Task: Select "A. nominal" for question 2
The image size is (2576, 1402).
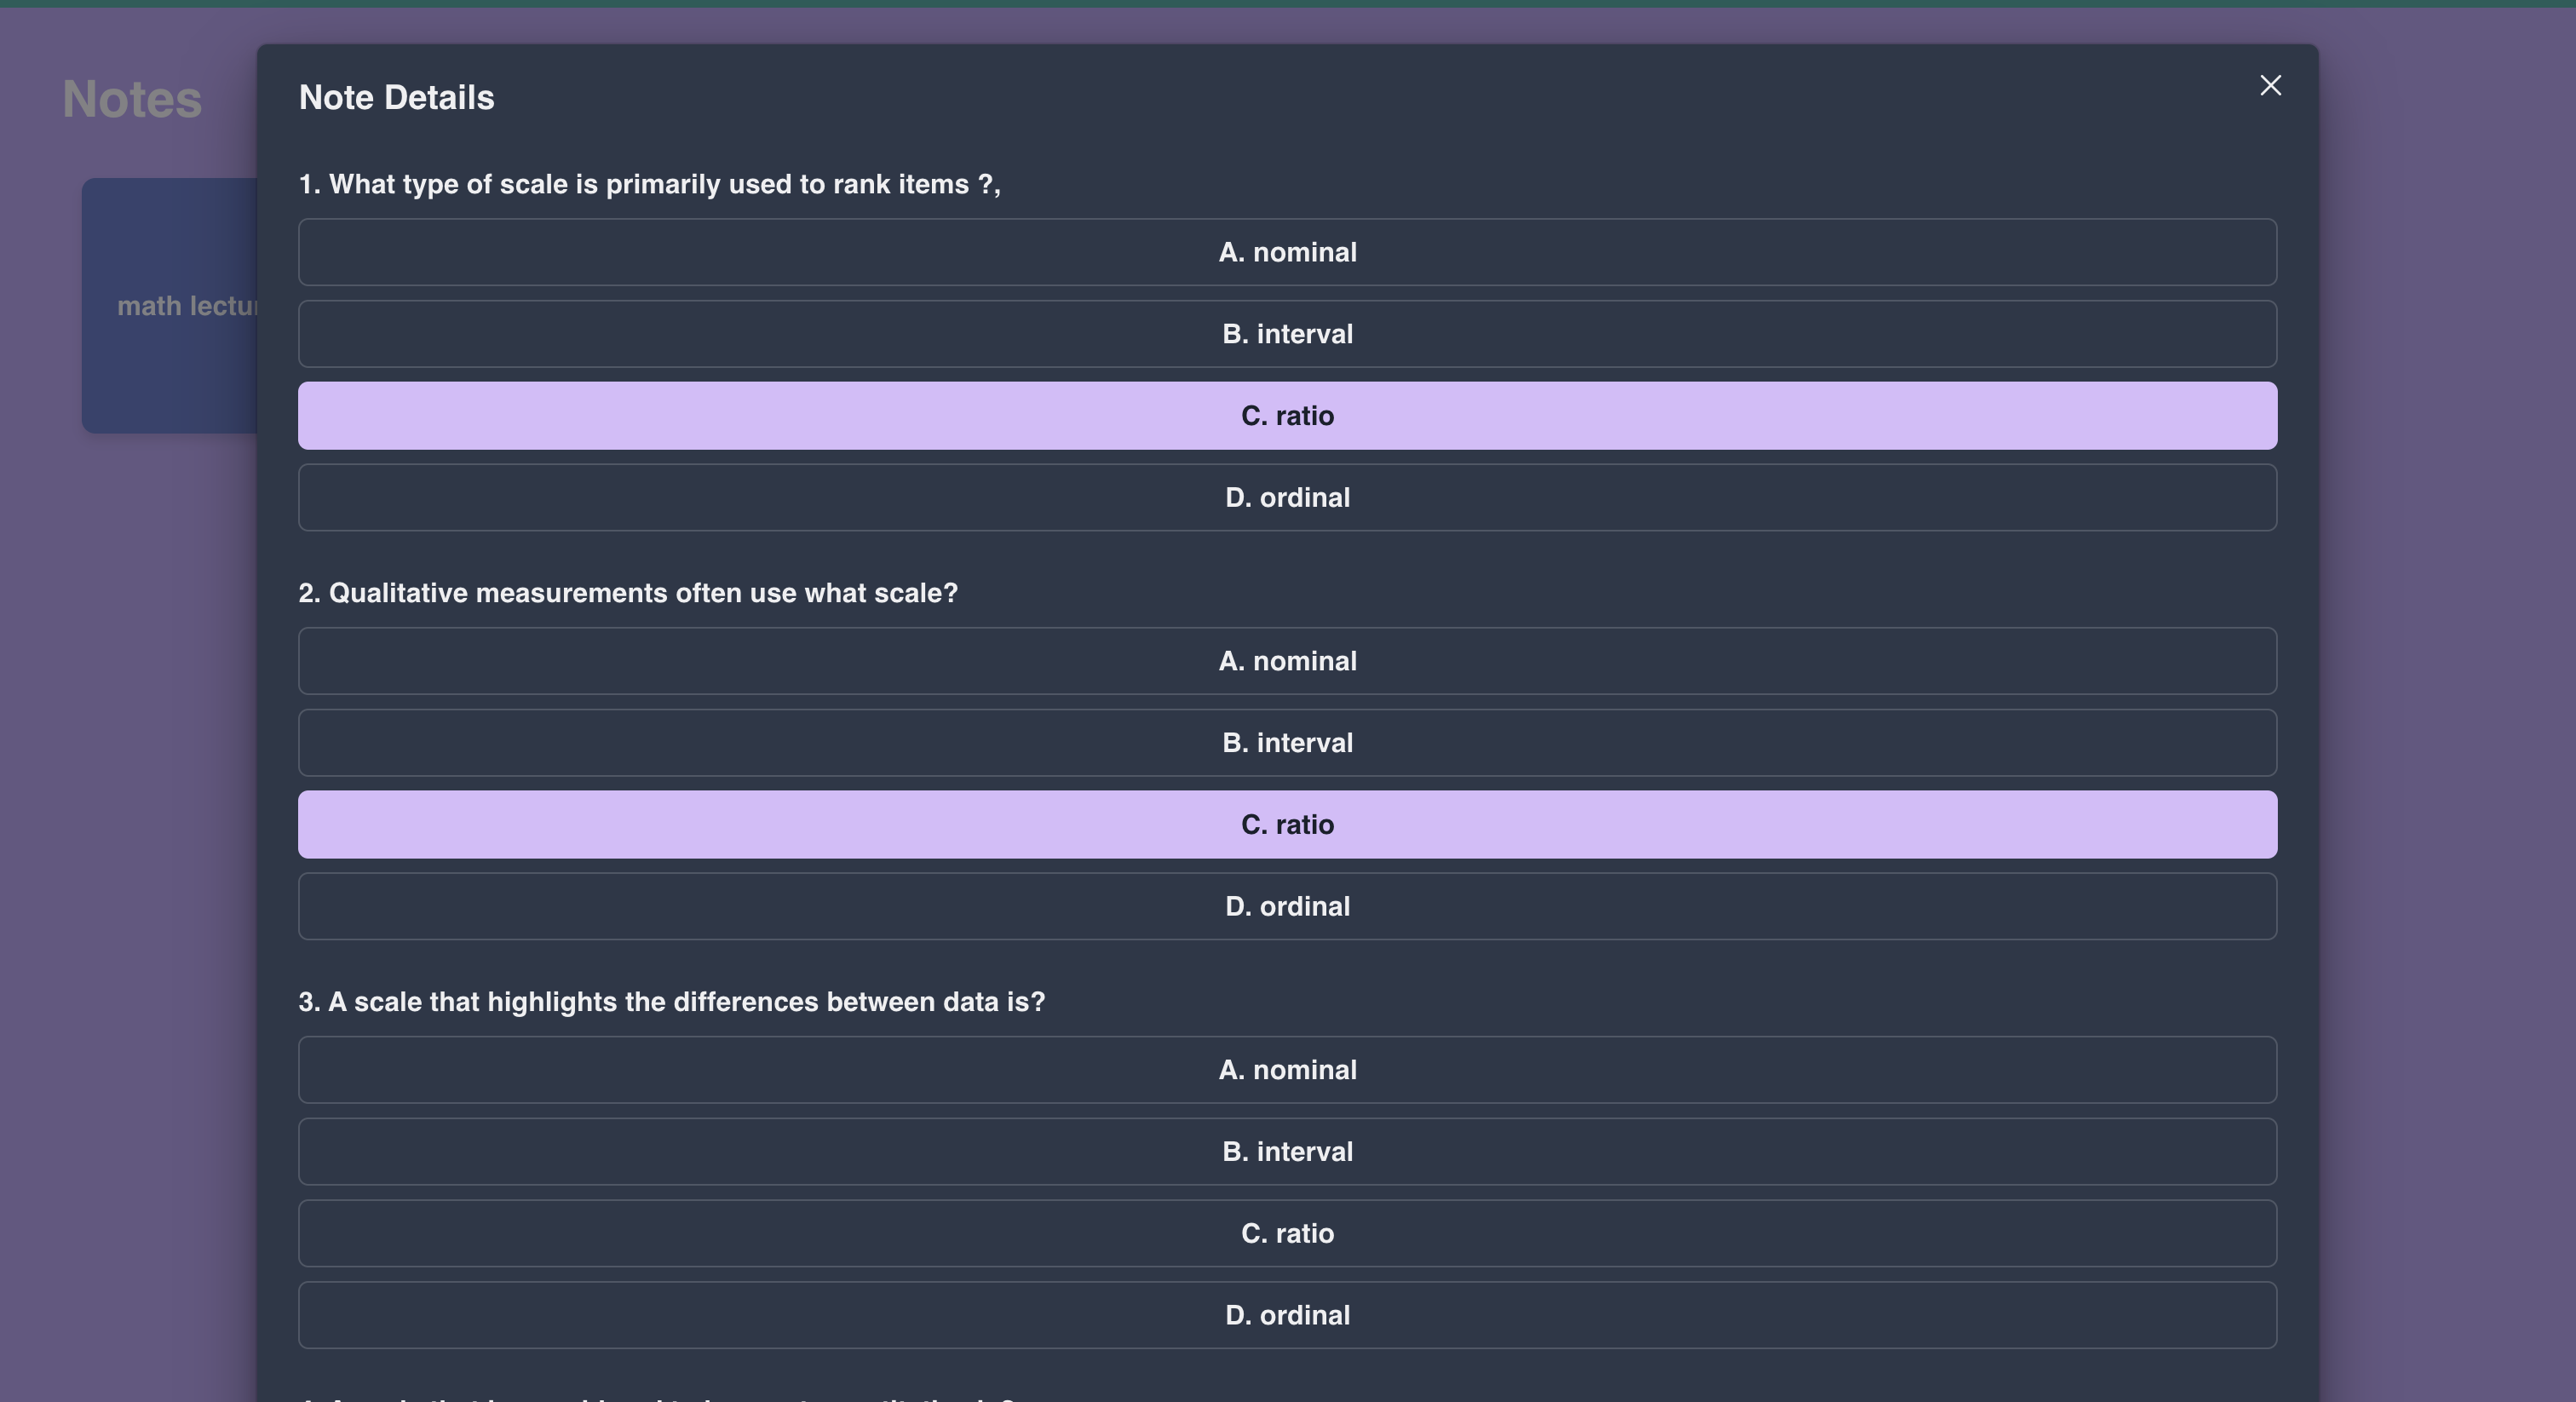Action: [1288, 661]
